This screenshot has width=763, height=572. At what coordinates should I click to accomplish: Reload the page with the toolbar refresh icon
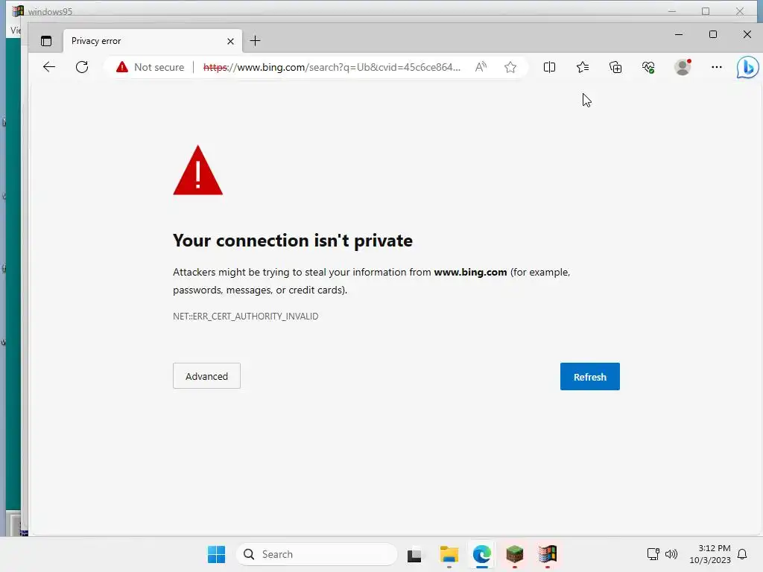pyautogui.click(x=82, y=67)
